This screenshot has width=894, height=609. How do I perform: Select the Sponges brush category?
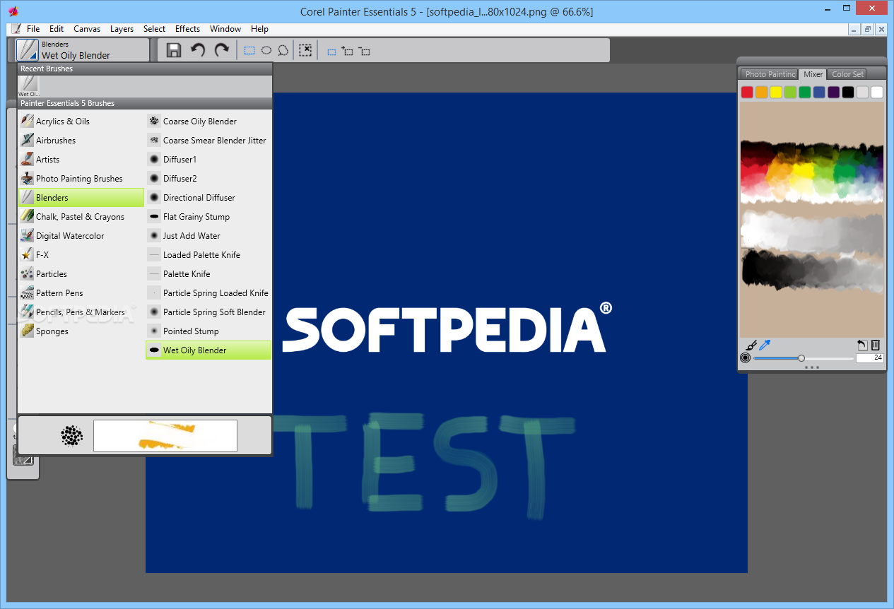(81, 331)
